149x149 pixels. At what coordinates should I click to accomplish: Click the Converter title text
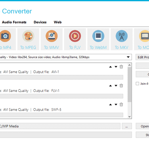click(17, 11)
